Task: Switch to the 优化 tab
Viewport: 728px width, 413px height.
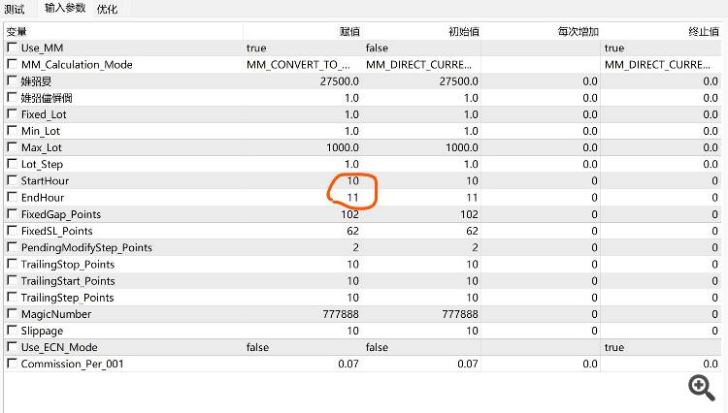Action: click(107, 9)
